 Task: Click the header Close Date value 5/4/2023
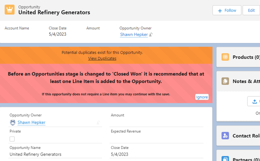pos(57,34)
